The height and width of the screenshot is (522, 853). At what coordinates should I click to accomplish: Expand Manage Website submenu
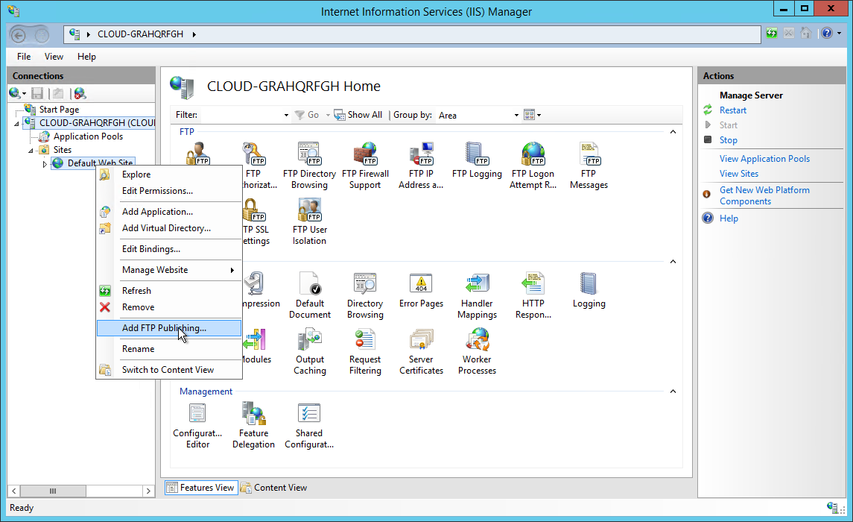(169, 270)
